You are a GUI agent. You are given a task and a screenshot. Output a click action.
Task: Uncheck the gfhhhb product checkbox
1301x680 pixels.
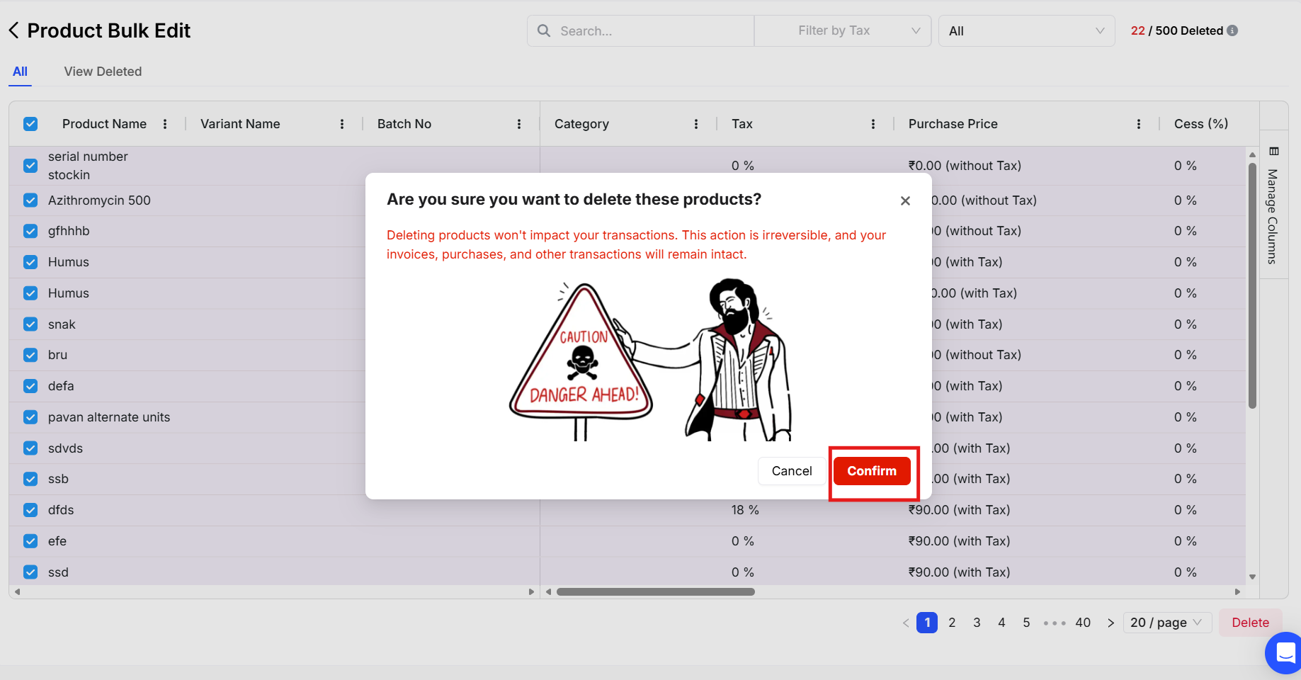[x=30, y=231]
